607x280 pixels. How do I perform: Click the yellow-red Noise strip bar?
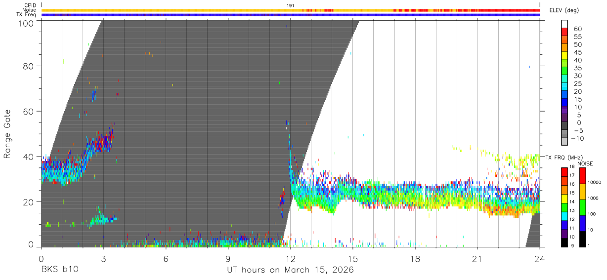point(291,10)
